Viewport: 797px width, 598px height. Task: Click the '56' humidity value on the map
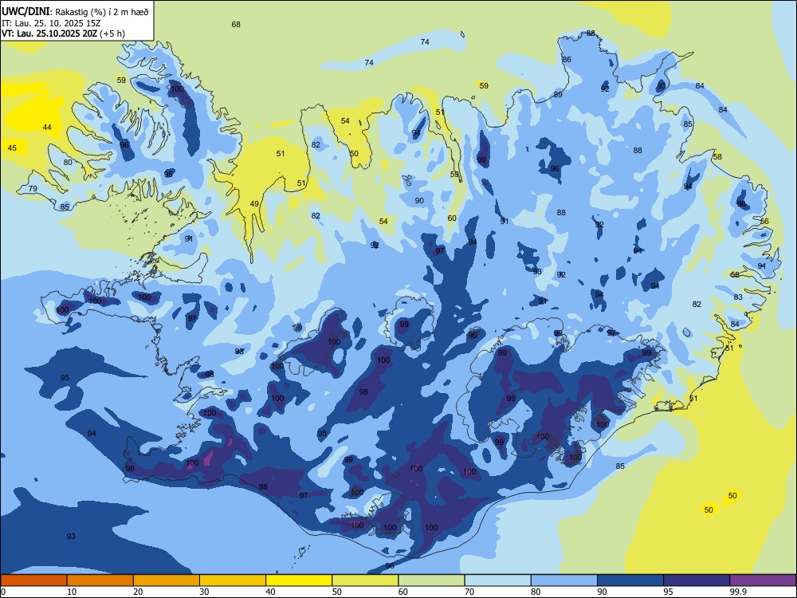pos(764,221)
